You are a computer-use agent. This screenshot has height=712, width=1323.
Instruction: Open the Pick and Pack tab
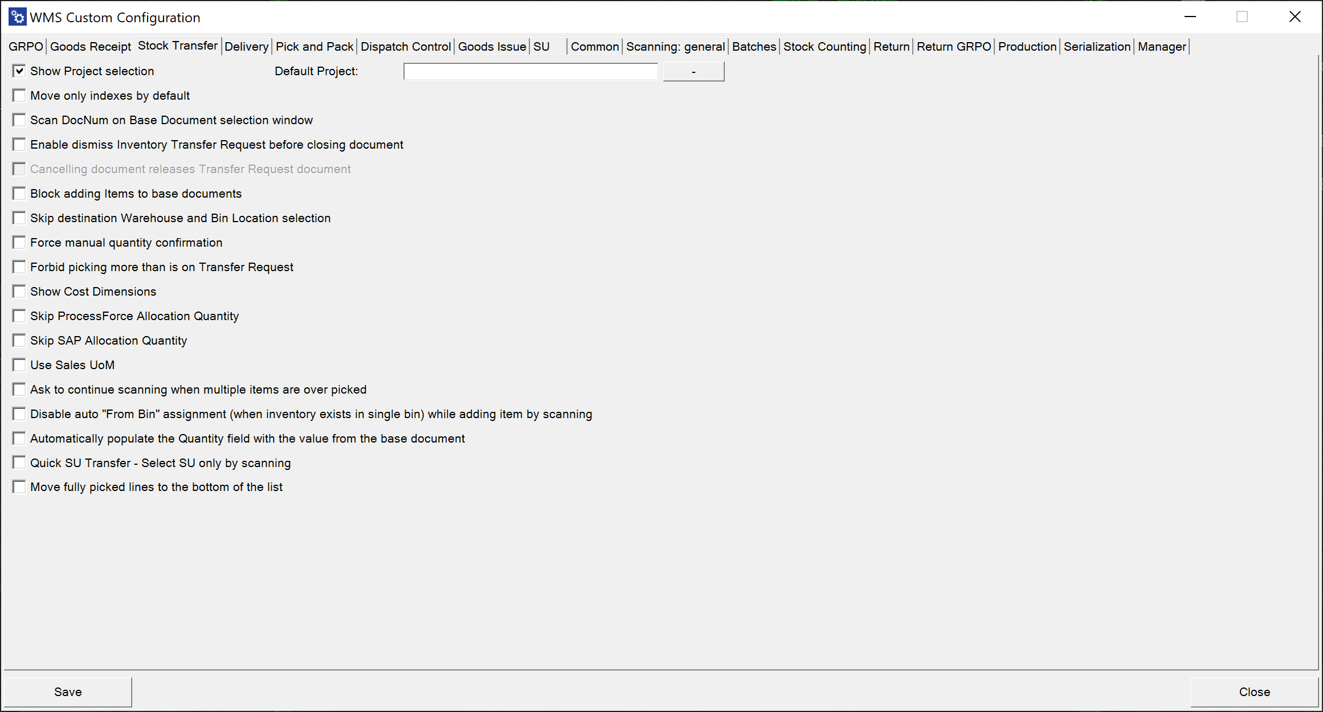(x=315, y=47)
